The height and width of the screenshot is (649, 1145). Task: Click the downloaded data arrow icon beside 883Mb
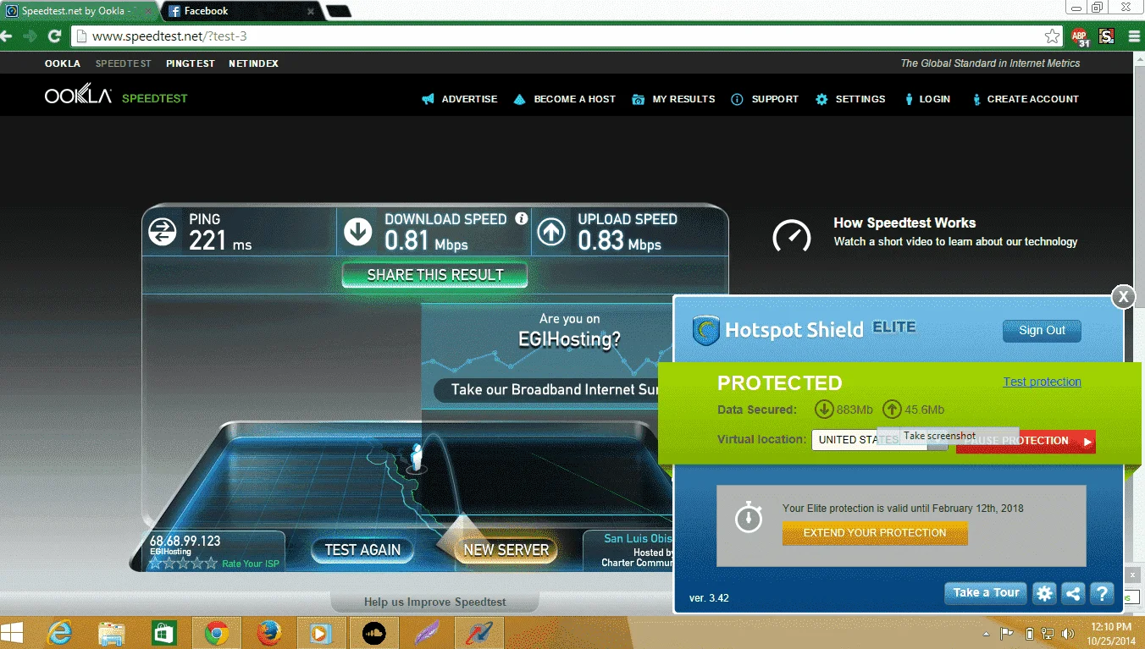(824, 410)
